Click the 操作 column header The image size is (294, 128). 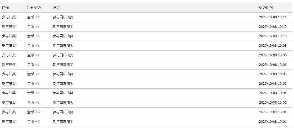(5, 8)
